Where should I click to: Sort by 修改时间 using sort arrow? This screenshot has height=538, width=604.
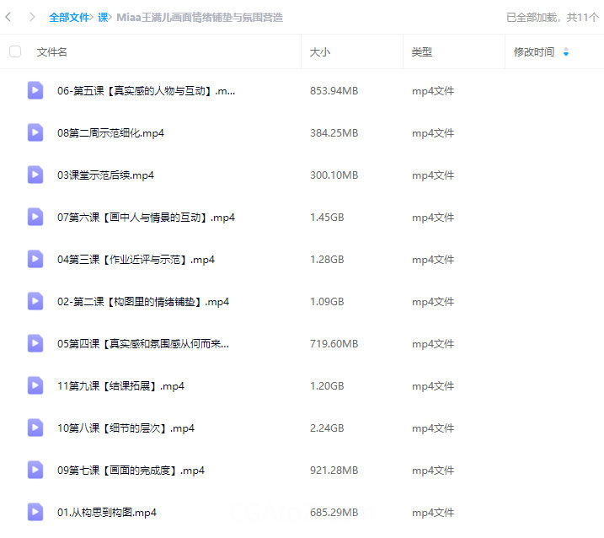tap(566, 52)
